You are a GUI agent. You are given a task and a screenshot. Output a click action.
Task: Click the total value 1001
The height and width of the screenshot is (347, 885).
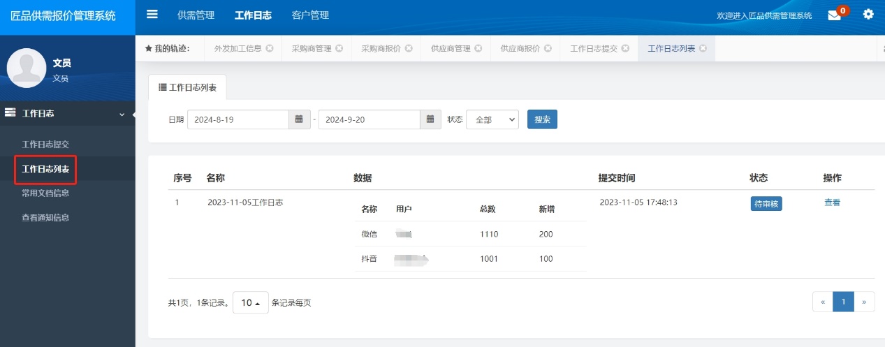[489, 259]
